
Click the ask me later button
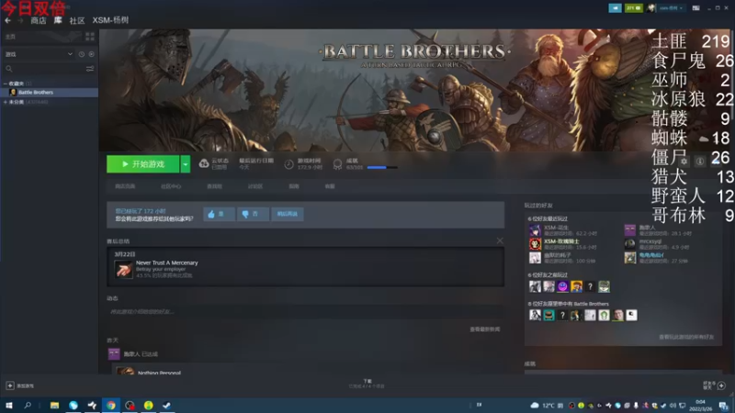[288, 214]
